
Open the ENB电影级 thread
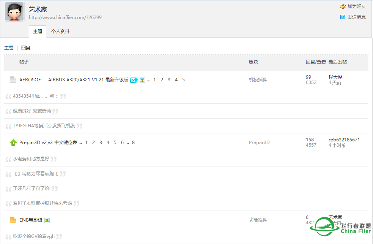31,220
